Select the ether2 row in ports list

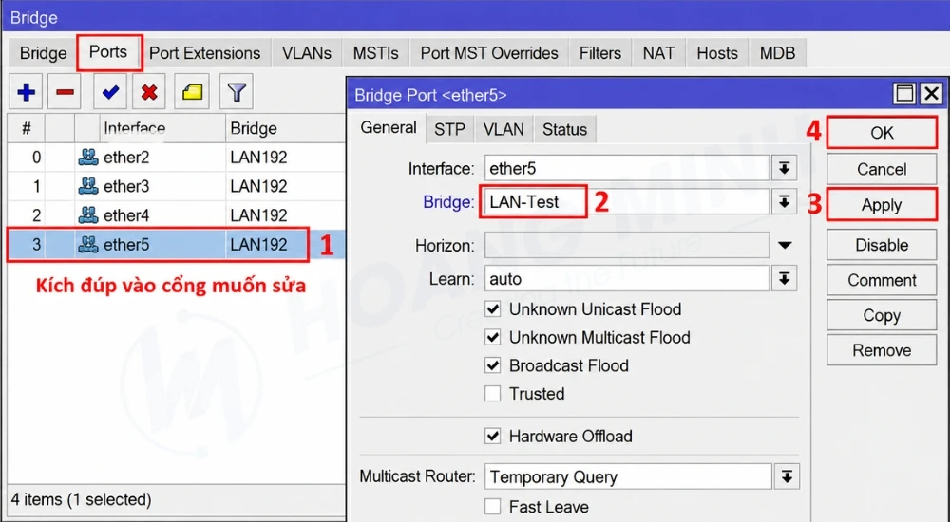[x=177, y=158]
